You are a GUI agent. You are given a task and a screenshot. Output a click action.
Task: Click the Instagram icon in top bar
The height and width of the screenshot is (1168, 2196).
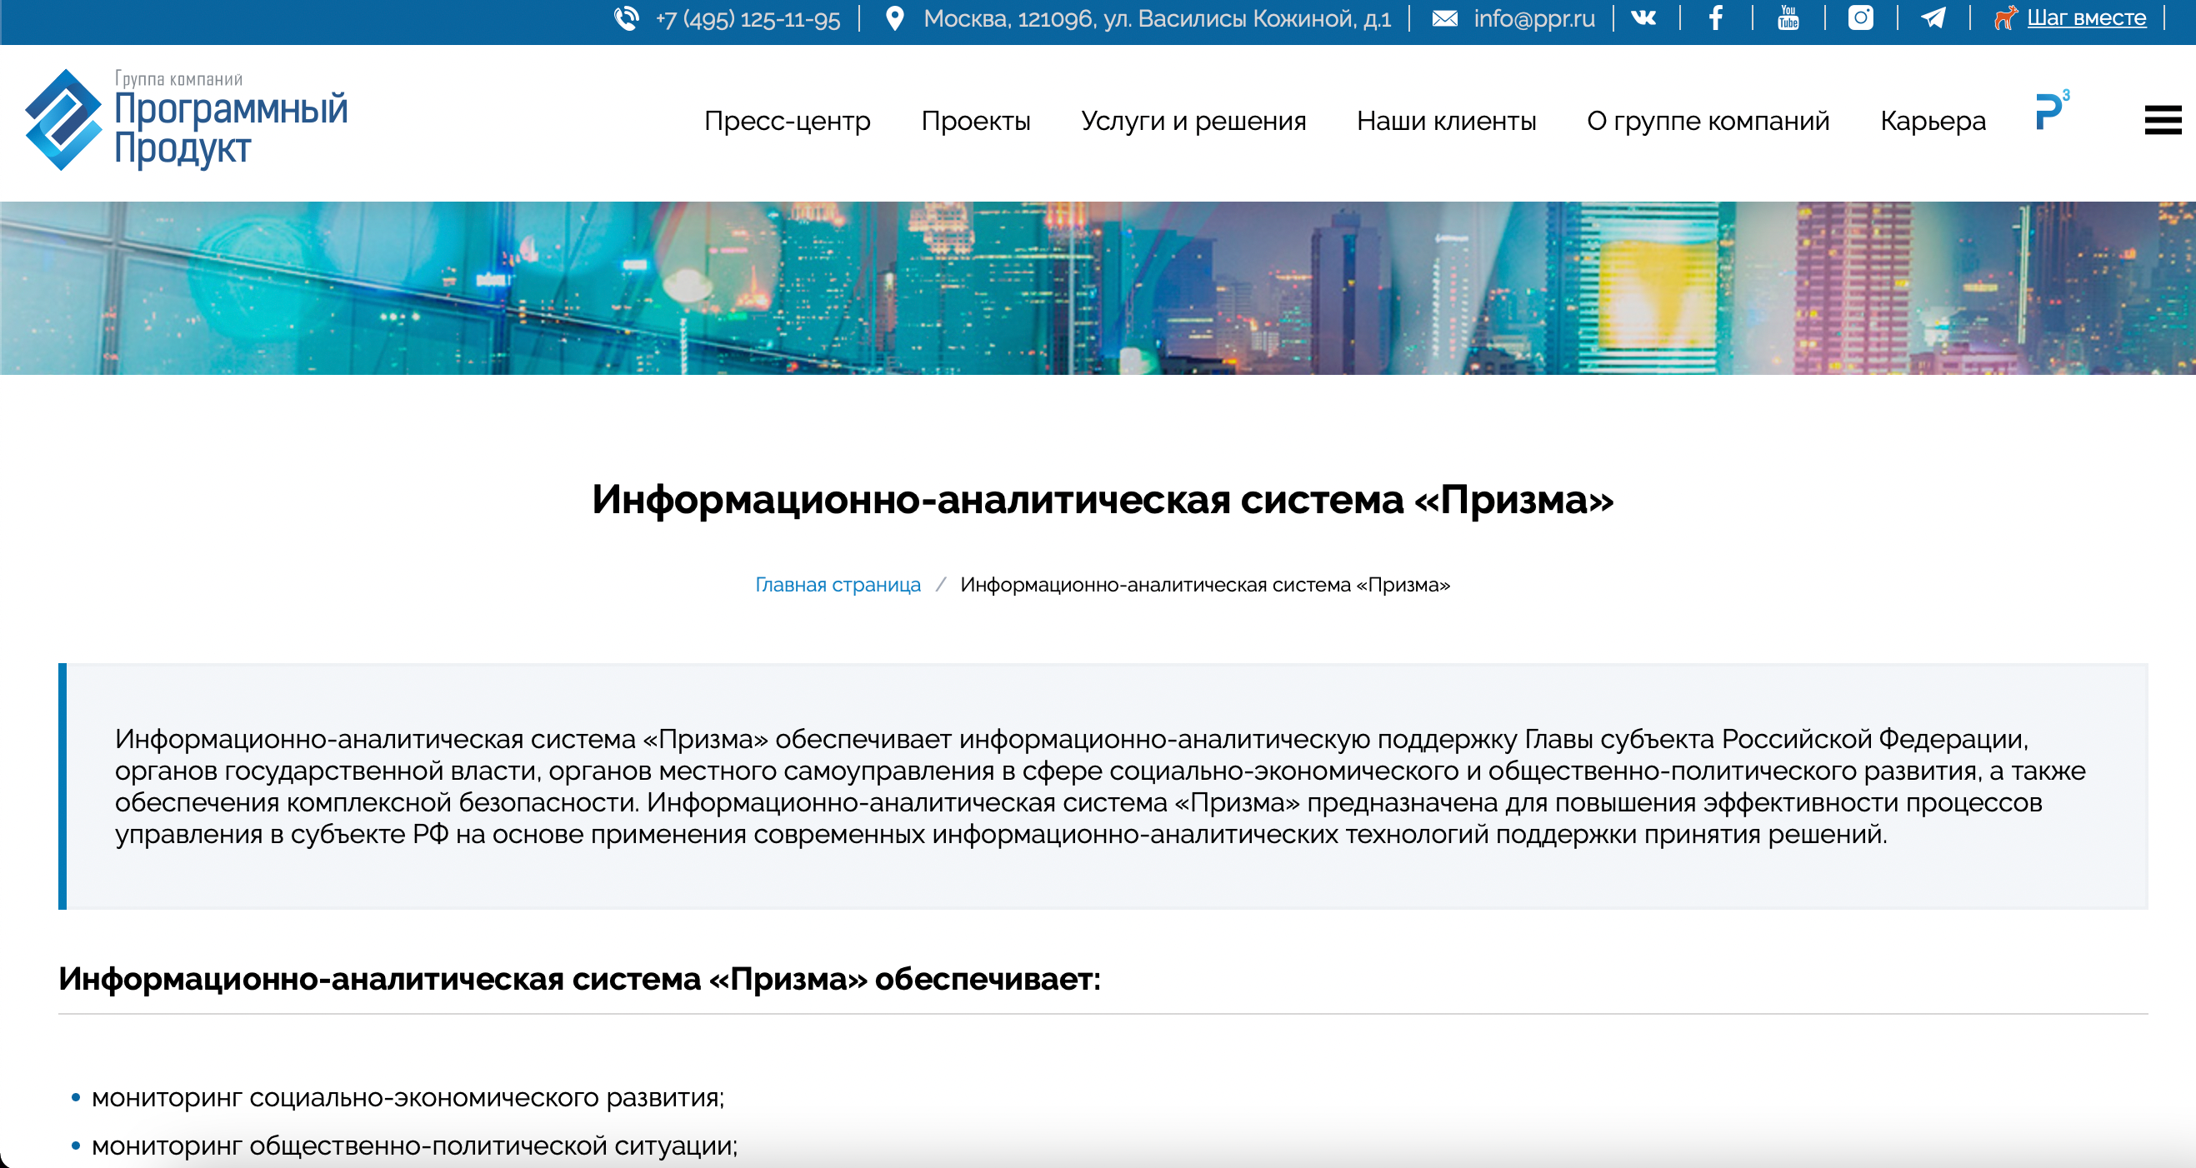[x=1861, y=17]
